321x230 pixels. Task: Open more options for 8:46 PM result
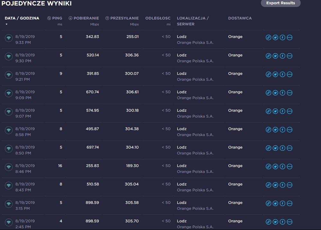click(290, 167)
